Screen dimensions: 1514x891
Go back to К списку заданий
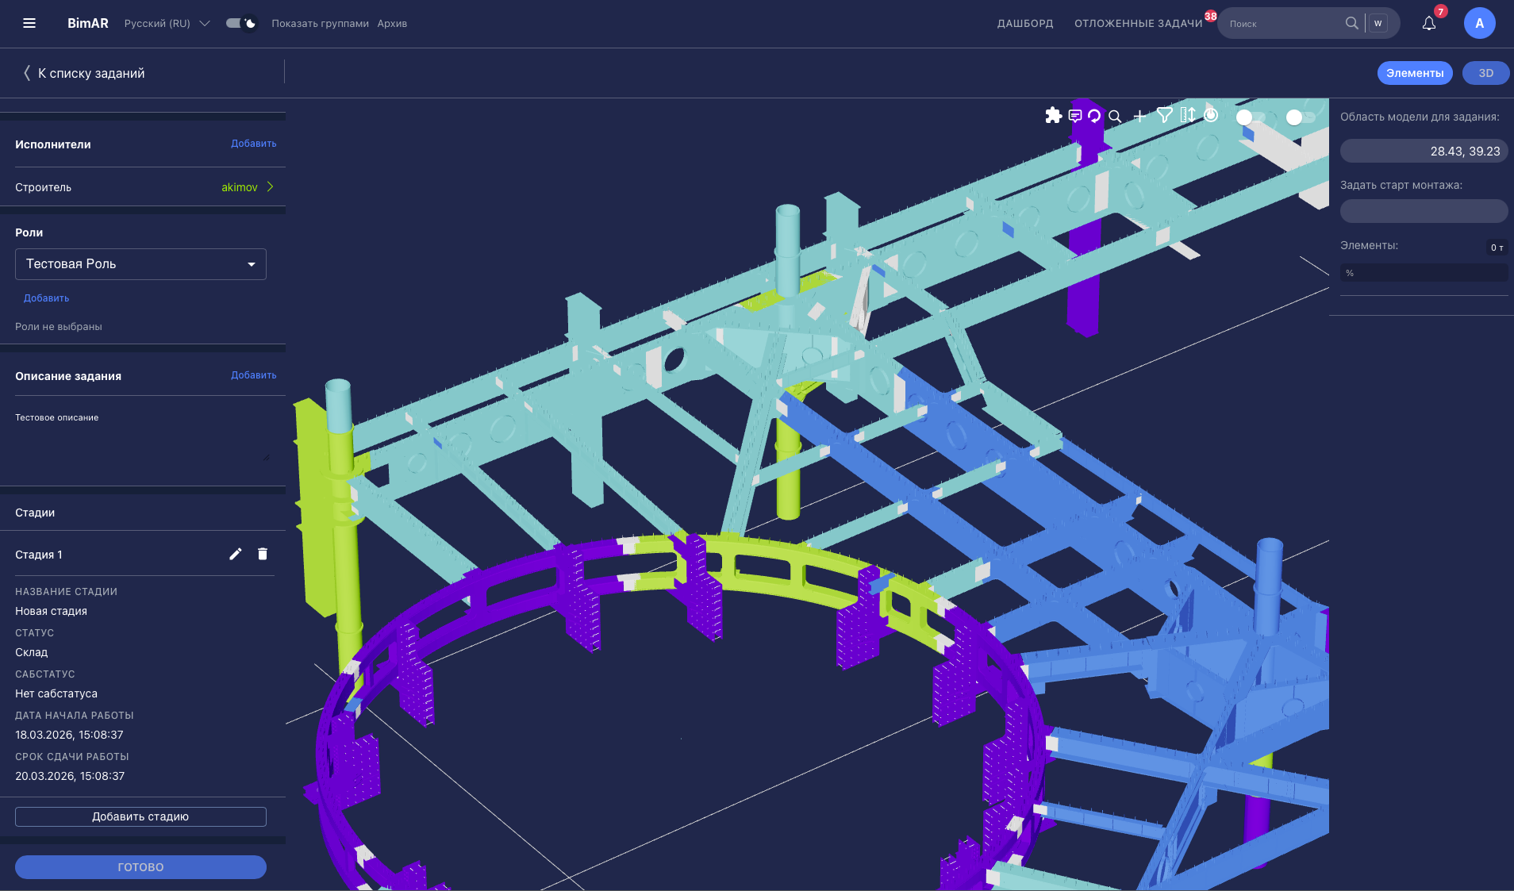click(x=91, y=73)
